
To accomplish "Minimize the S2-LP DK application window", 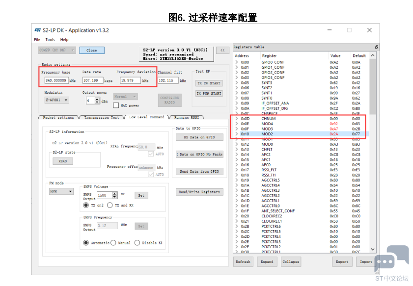I will (x=330, y=30).
